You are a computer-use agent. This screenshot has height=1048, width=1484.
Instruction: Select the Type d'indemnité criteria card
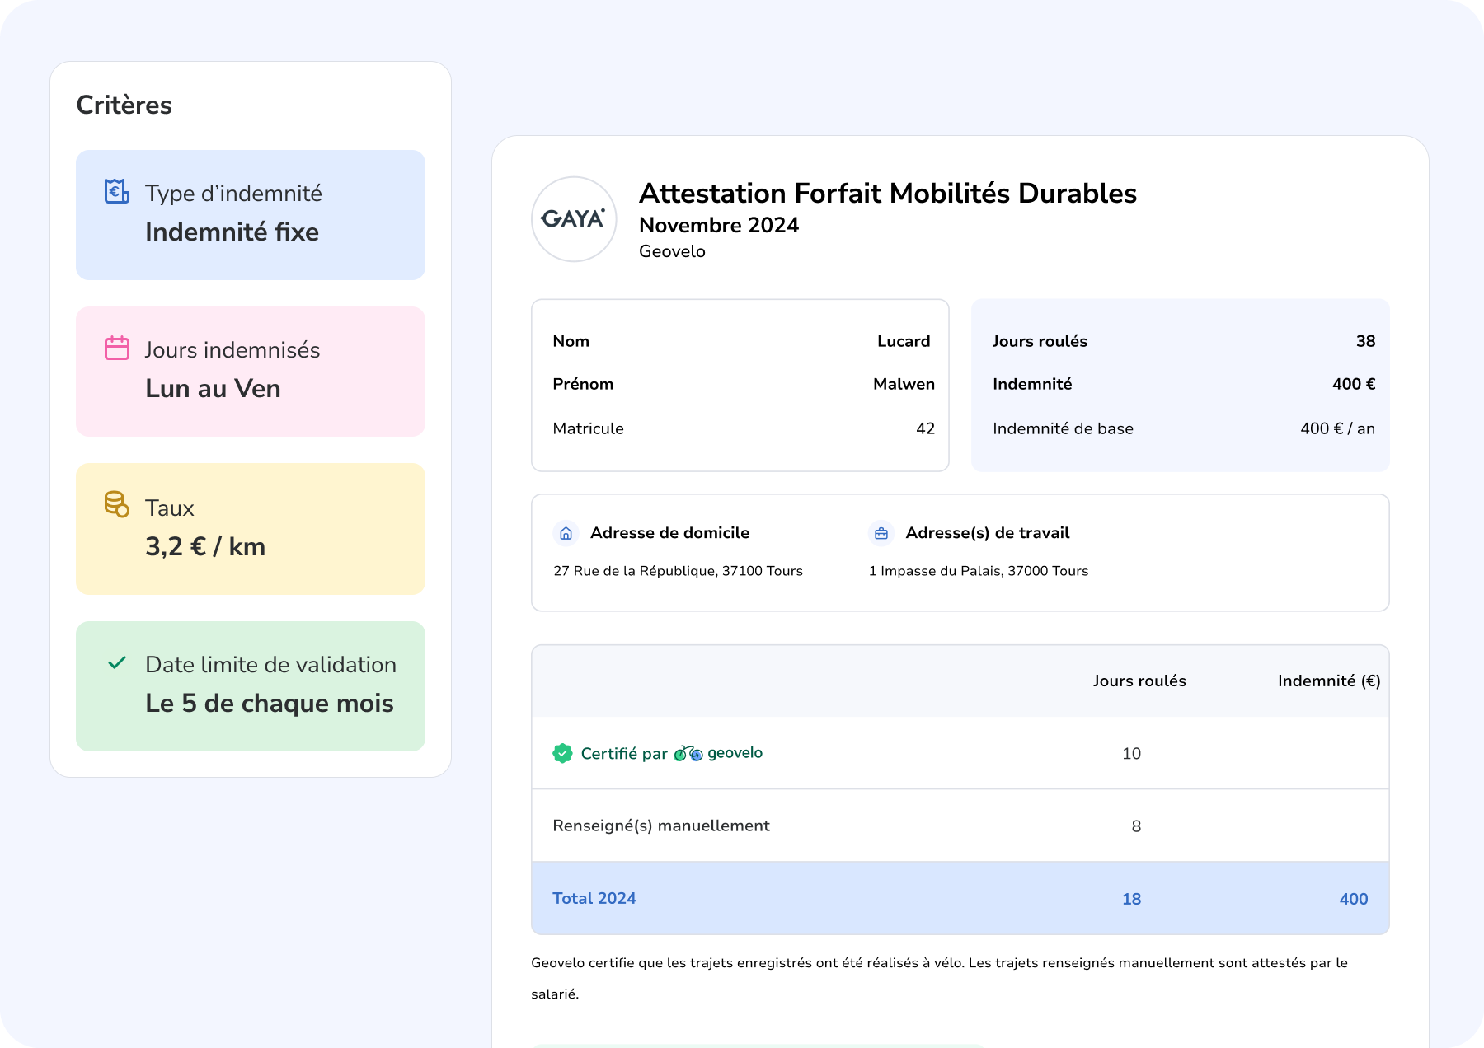click(x=251, y=215)
